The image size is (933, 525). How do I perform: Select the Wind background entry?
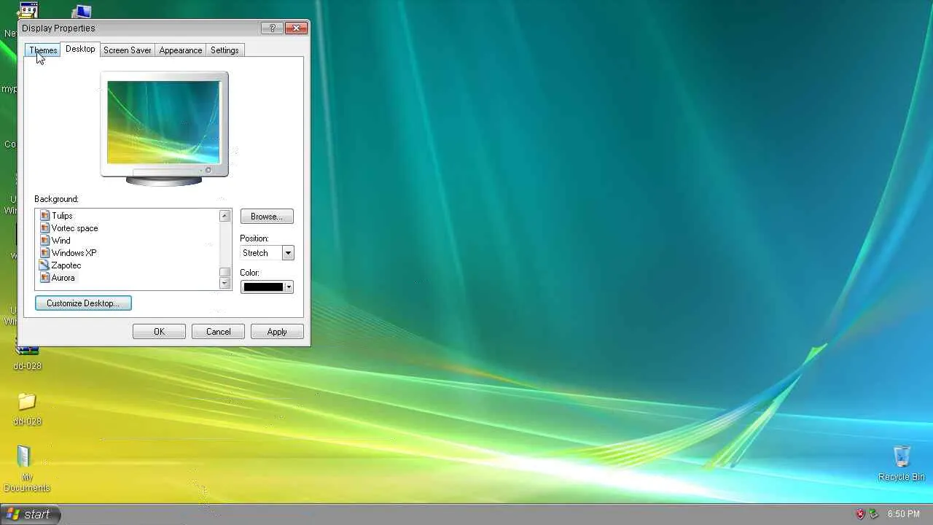tap(61, 241)
